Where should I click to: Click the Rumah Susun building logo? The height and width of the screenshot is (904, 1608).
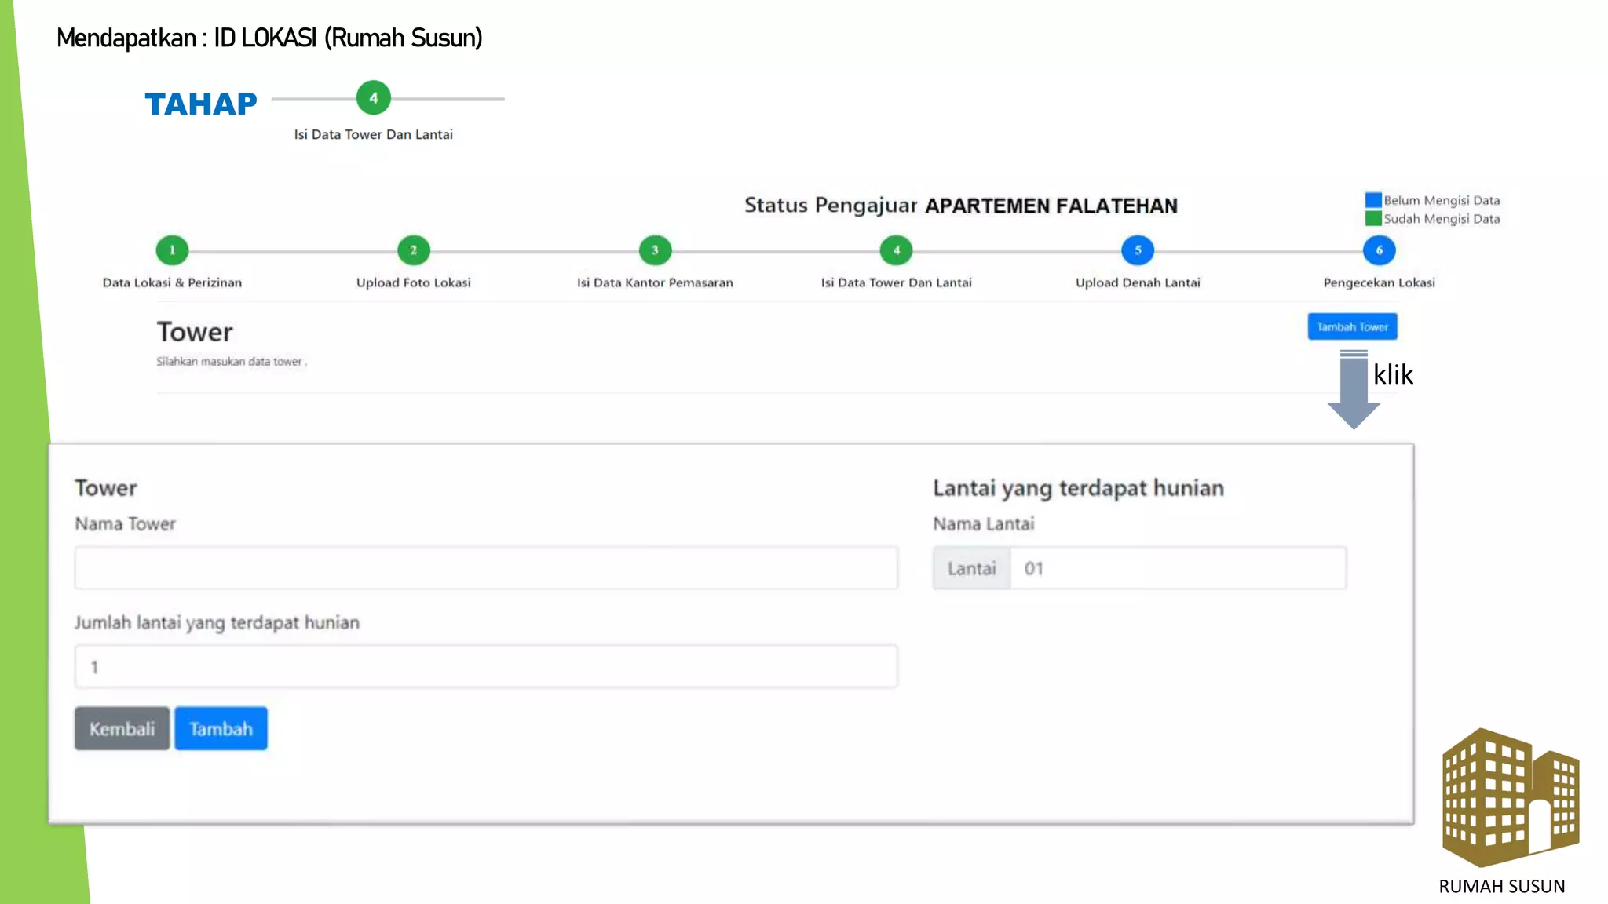click(x=1510, y=796)
